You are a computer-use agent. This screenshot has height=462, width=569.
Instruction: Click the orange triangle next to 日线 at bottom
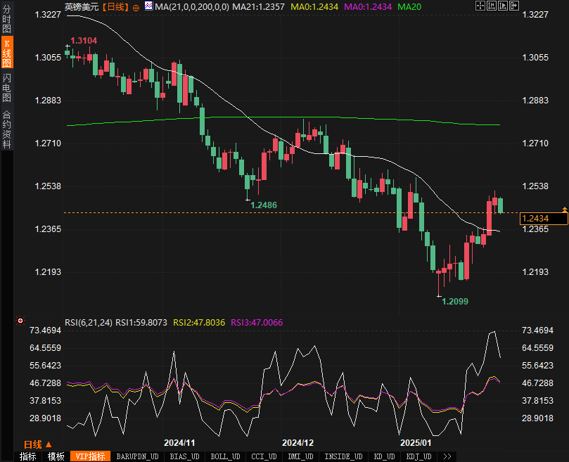49,444
